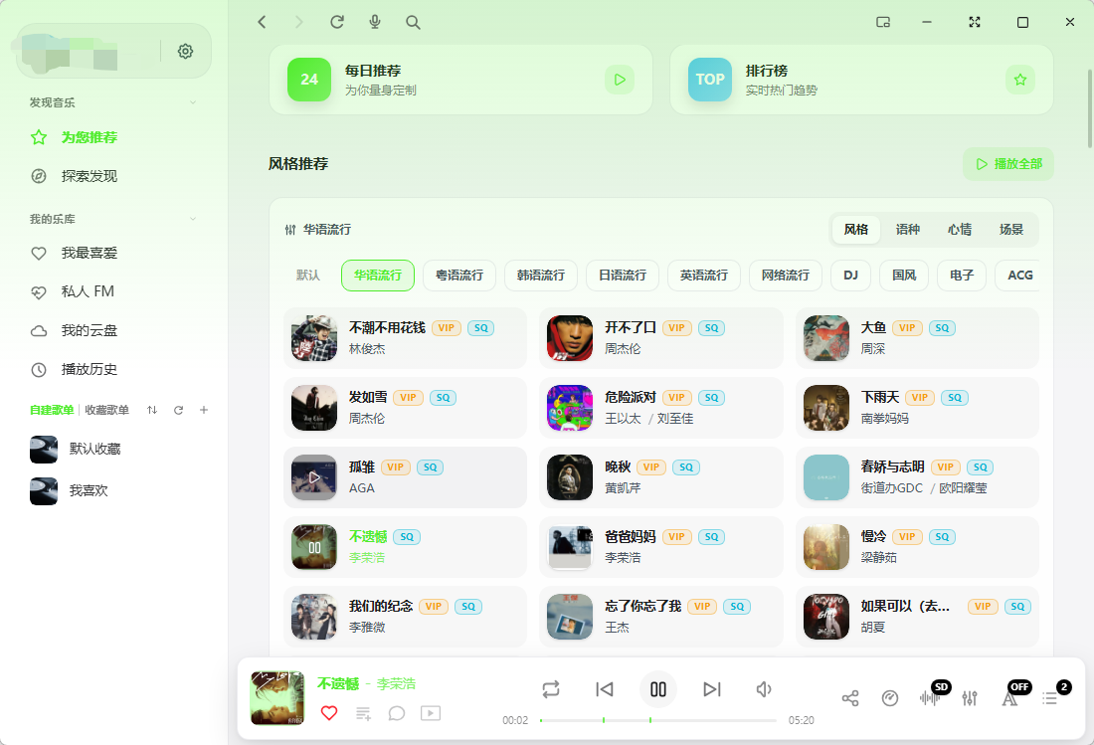The height and width of the screenshot is (745, 1094).
Task: Open 播放历史
Action: (90, 370)
